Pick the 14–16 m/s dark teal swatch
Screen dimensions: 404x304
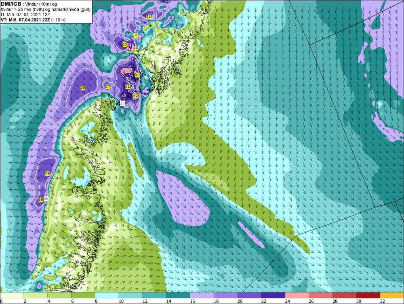pos(178,295)
